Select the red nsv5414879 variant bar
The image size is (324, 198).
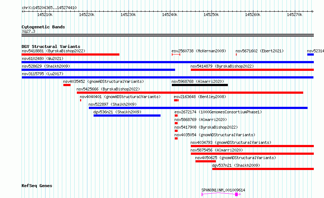252,70
